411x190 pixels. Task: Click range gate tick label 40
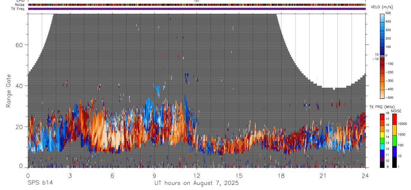[x=19, y=86]
